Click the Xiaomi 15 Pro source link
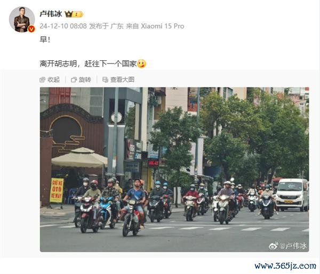Screen dimensions: 320x274 coord(163,26)
